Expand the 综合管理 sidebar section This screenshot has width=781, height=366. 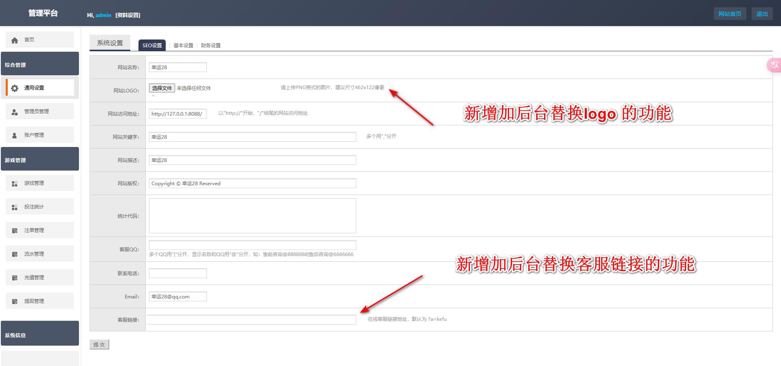(40, 64)
